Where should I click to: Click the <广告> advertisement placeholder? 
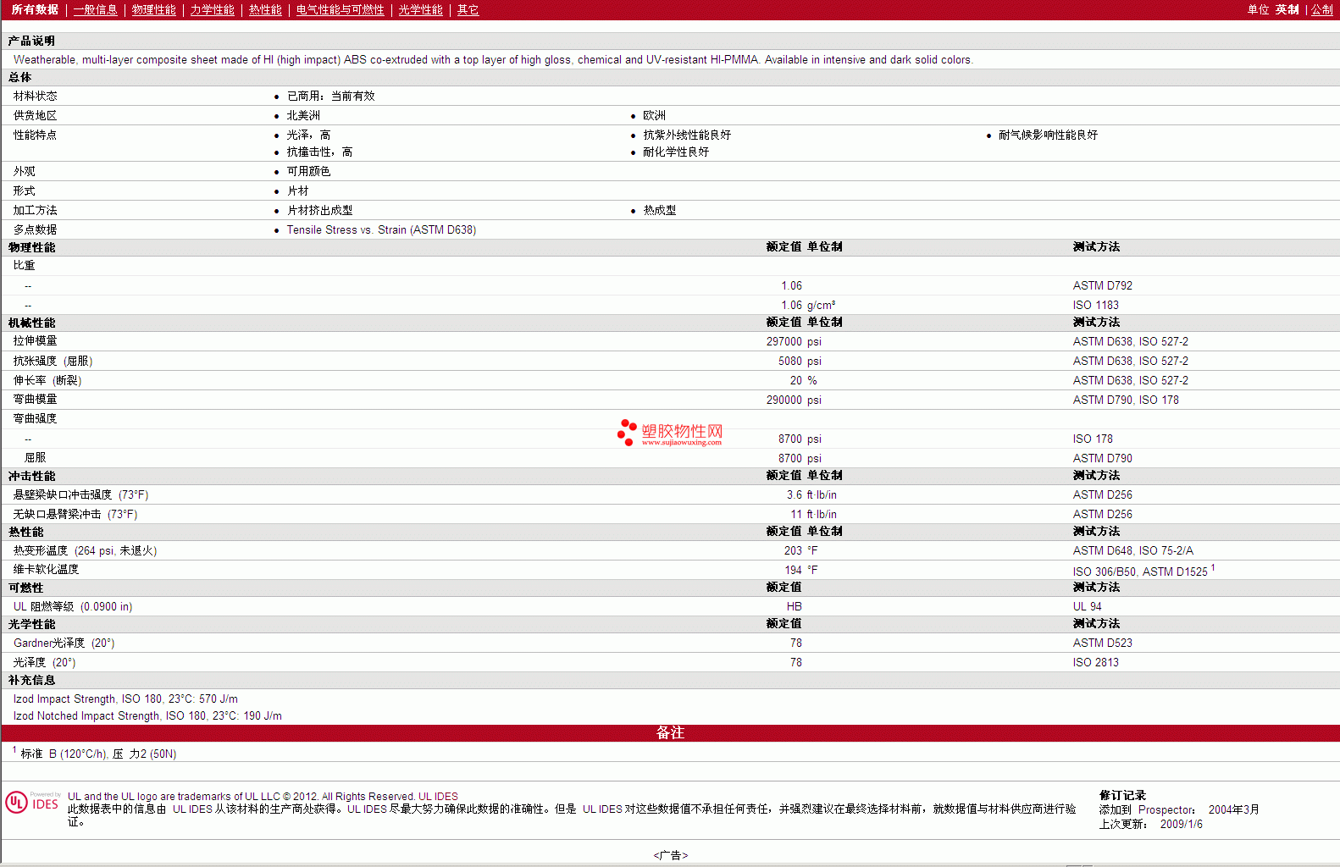point(670,855)
